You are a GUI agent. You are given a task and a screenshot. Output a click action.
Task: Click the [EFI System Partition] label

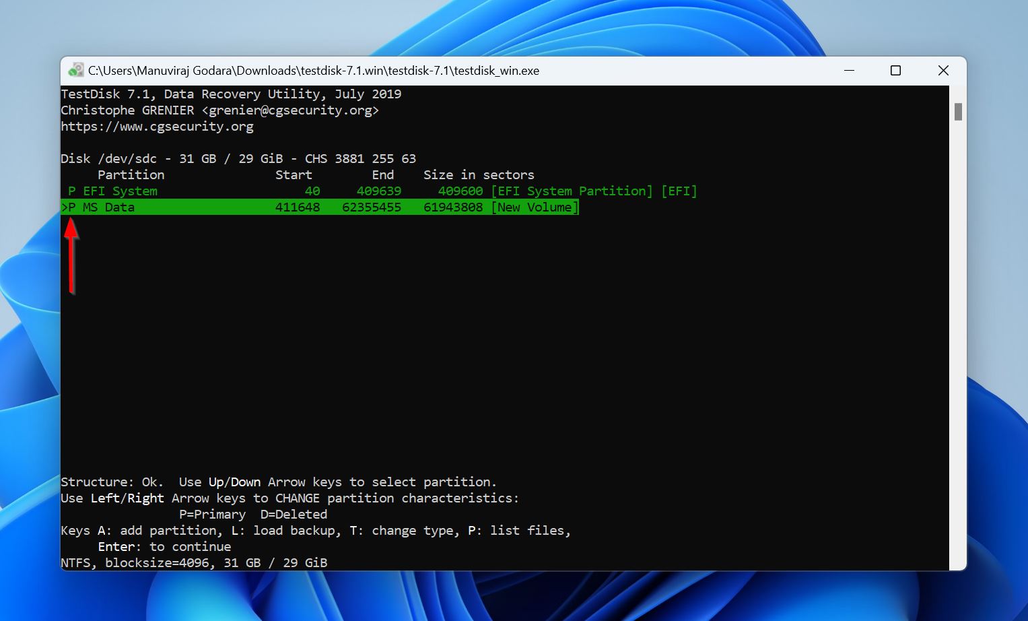click(572, 191)
